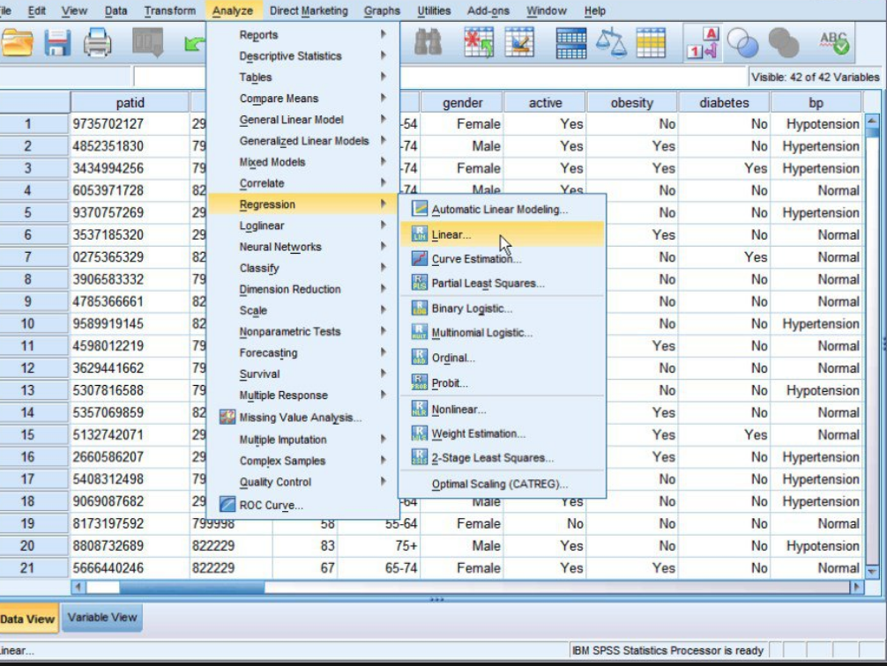The width and height of the screenshot is (887, 666).
Task: Select the gender column header
Action: pos(462,102)
